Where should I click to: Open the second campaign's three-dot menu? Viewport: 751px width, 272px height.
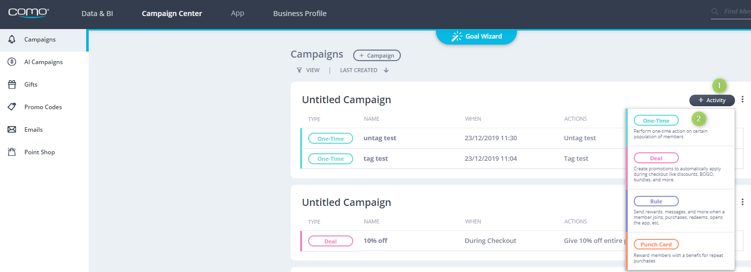(x=742, y=202)
